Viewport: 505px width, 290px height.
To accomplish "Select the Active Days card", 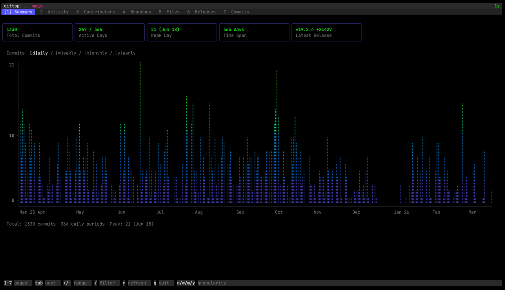I will 109,32.
